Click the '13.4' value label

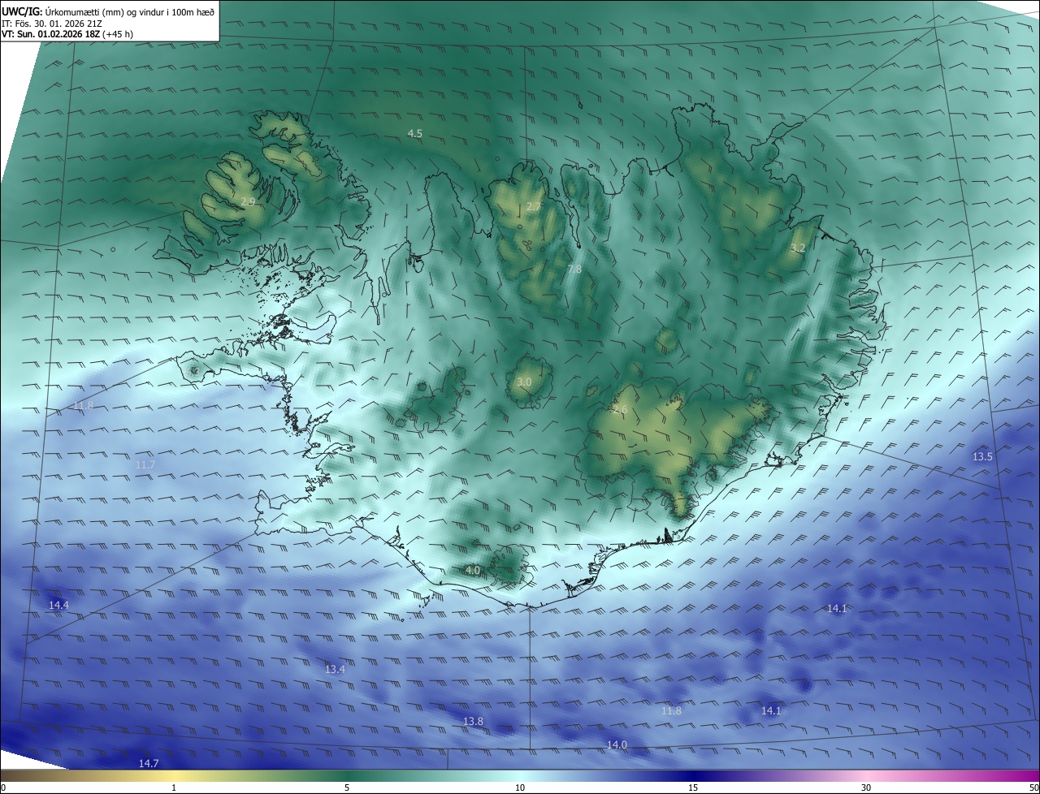tap(335, 669)
